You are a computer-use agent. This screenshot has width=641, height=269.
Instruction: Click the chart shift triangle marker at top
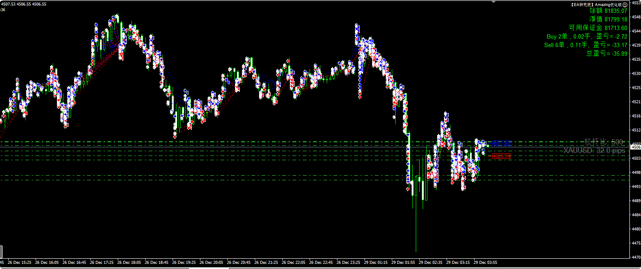pyautogui.click(x=495, y=2)
